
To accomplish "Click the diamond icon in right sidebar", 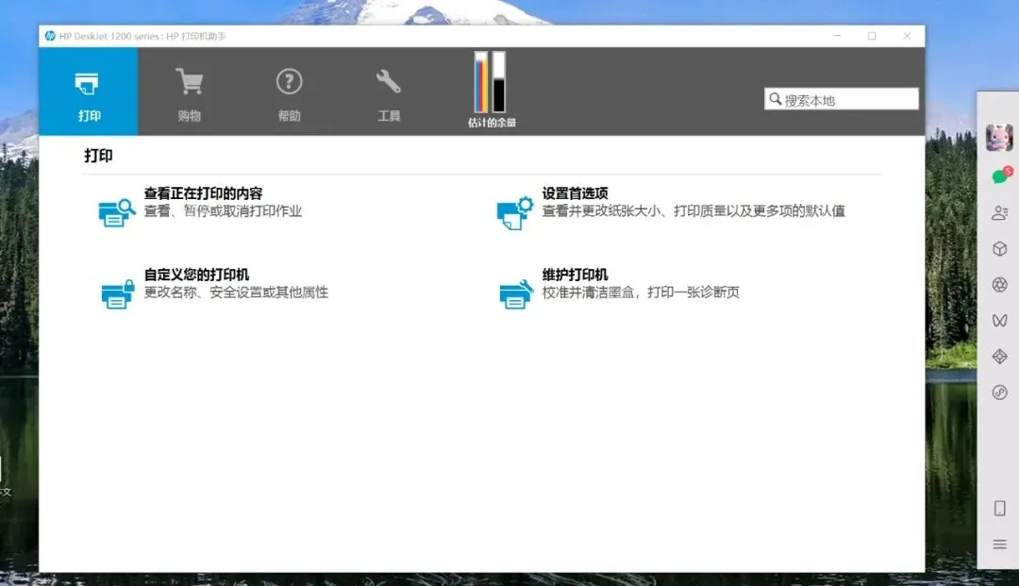I will tap(999, 356).
